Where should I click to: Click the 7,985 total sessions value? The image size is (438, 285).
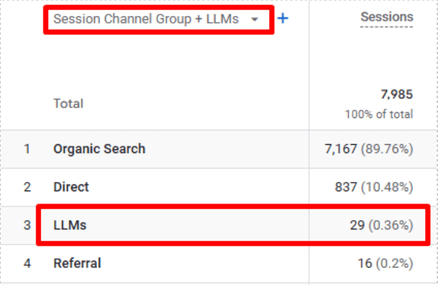click(397, 94)
